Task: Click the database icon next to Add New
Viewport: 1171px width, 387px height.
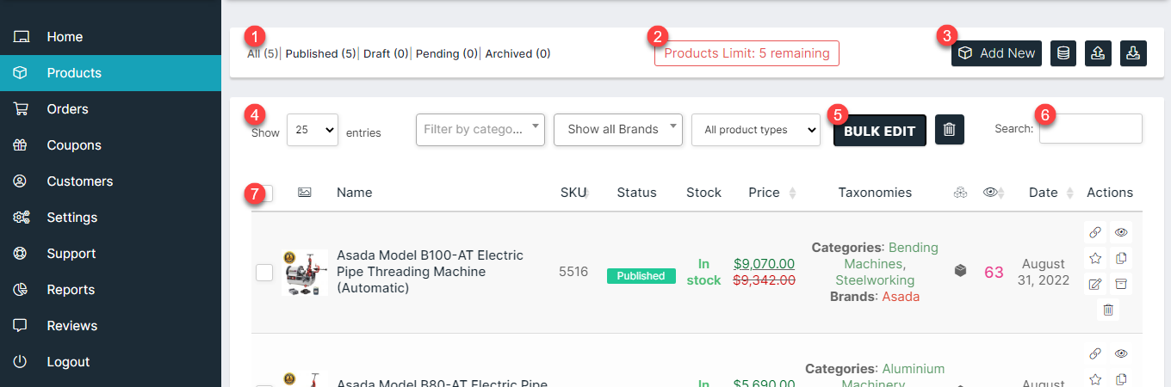Action: 1064,53
